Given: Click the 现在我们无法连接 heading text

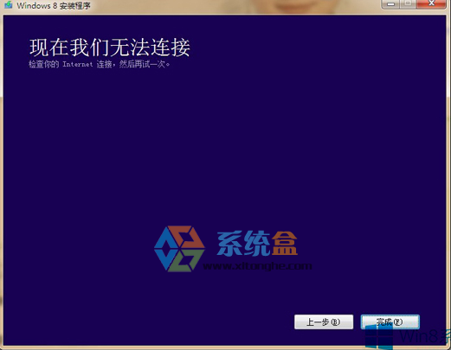Looking at the screenshot, I should point(110,48).
